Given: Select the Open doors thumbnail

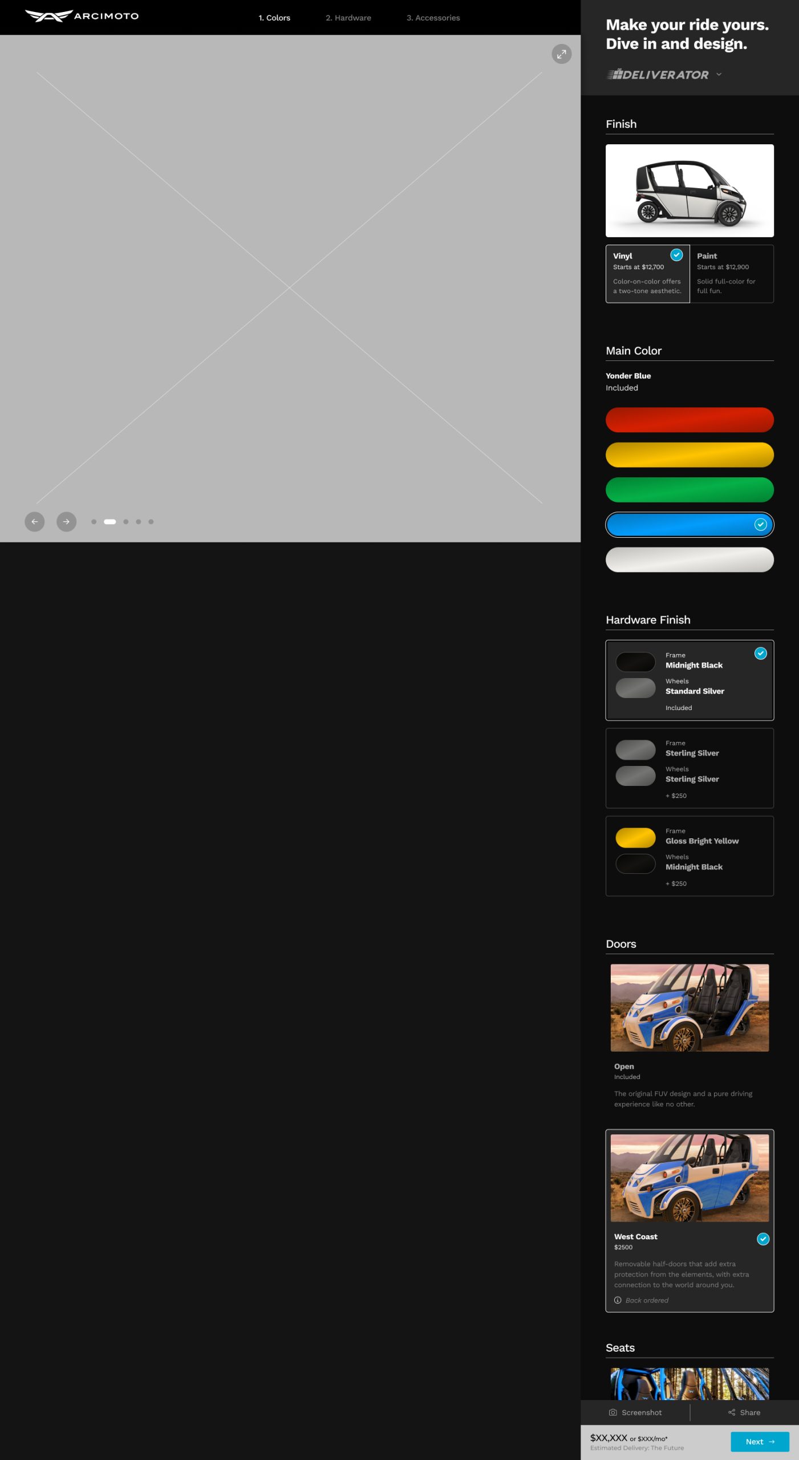Looking at the screenshot, I should coord(689,1007).
